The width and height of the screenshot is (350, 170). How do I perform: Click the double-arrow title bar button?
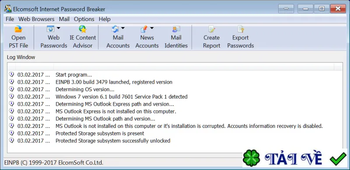click(x=286, y=9)
